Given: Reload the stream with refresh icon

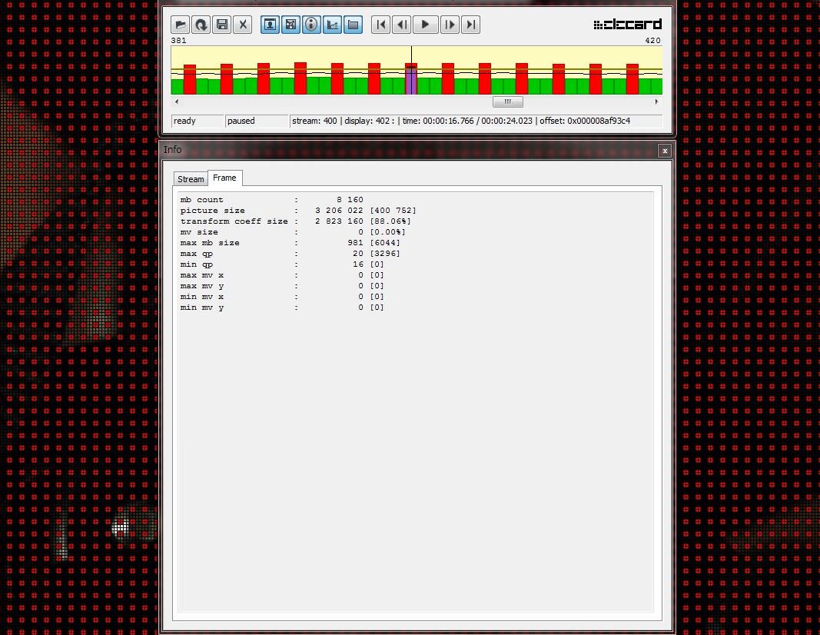Looking at the screenshot, I should click(201, 25).
